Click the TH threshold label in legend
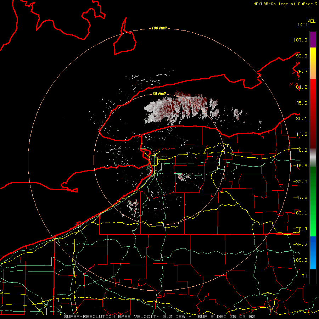The width and height of the screenshot is (319, 319). click(x=304, y=276)
